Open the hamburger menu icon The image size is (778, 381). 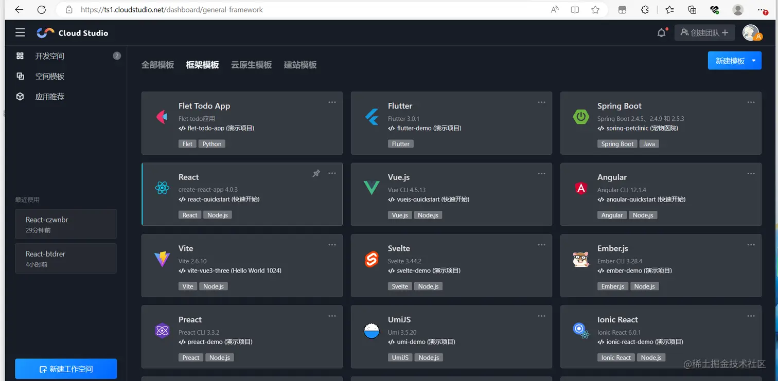coord(20,33)
